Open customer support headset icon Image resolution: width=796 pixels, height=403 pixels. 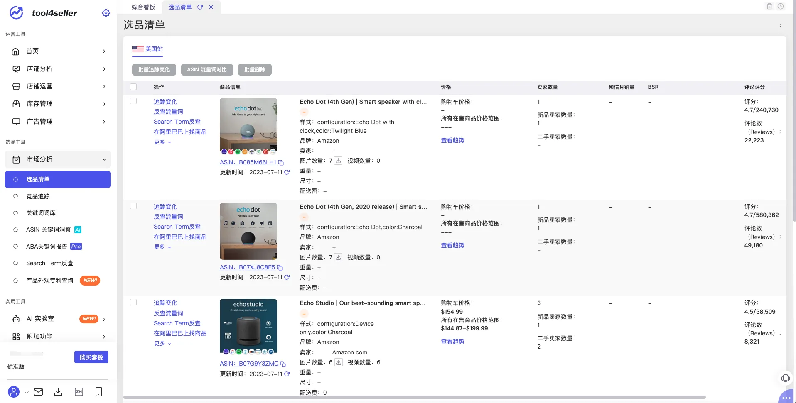click(x=785, y=378)
